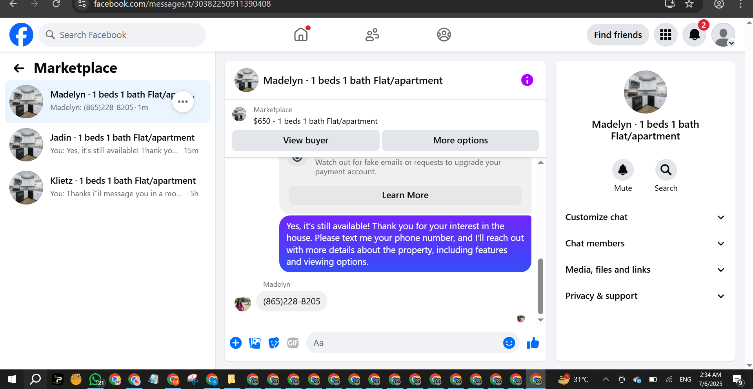
Task: Expand Media, files and links section
Action: [645, 270]
